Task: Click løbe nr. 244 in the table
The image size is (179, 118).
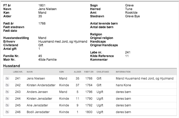Action: coord(18,99)
